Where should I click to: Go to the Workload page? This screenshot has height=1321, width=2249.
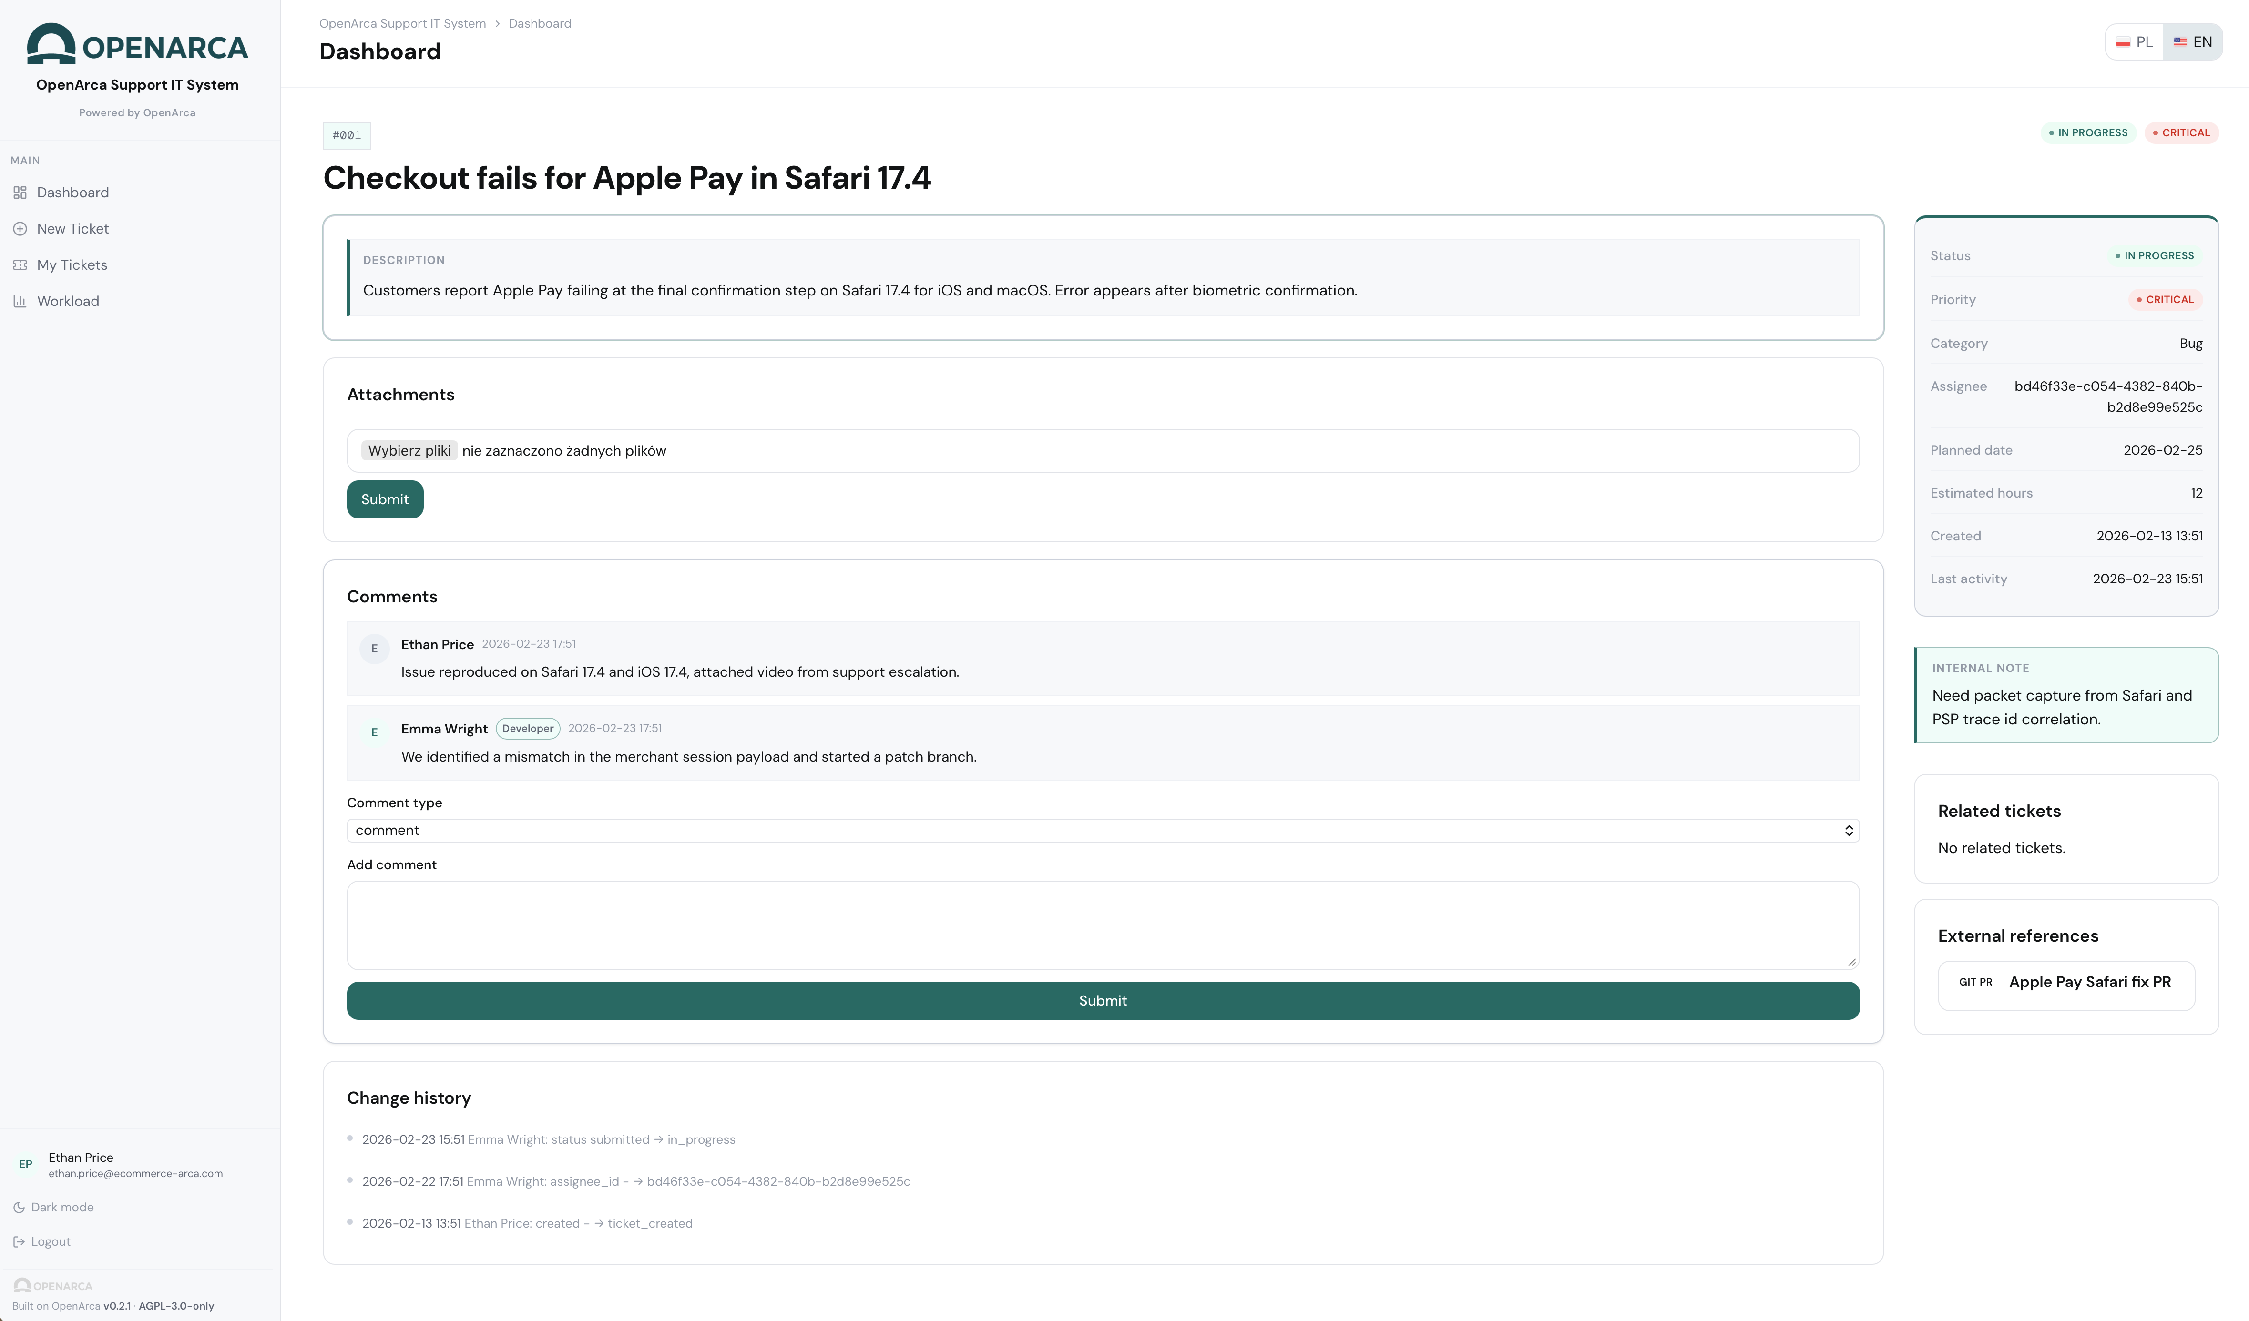click(x=68, y=302)
